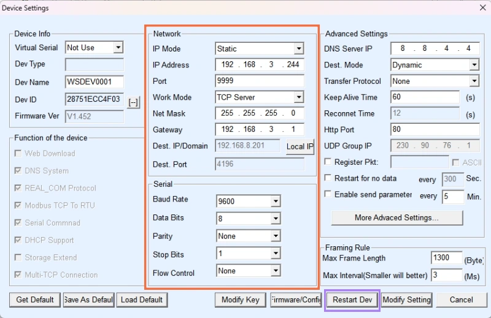
Task: Click the Cancel button
Action: click(x=462, y=300)
